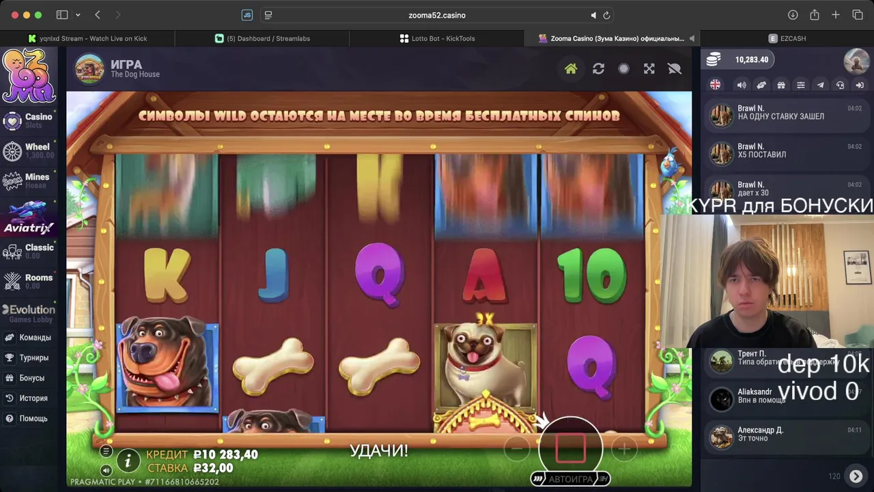
Task: Mute page audio in the address bar
Action: [593, 15]
